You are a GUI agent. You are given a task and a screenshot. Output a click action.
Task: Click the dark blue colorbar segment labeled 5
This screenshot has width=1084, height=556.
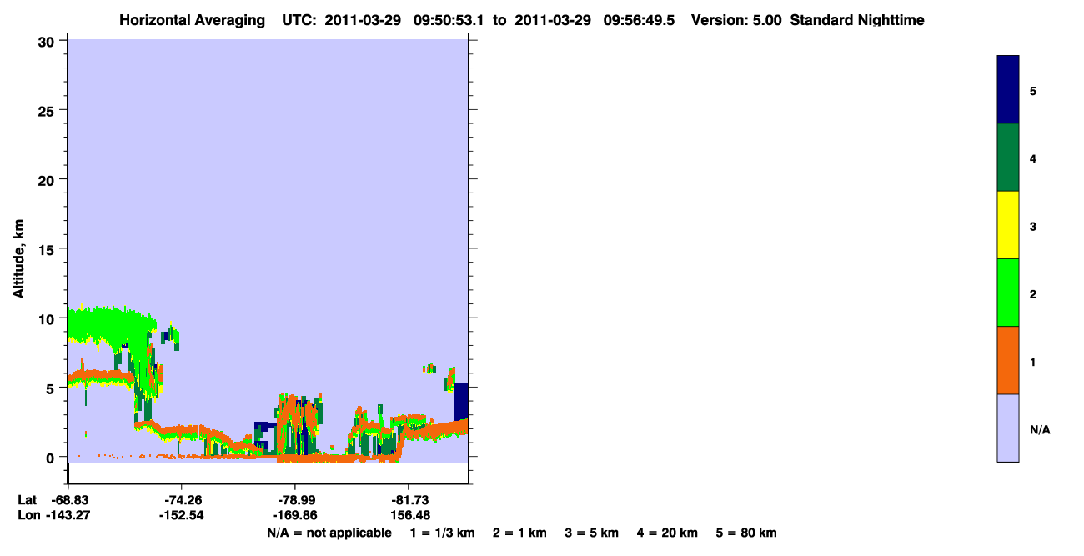1007,89
